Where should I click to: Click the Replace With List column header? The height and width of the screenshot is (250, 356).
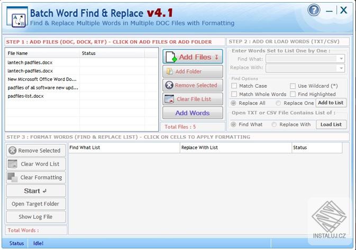(236, 147)
